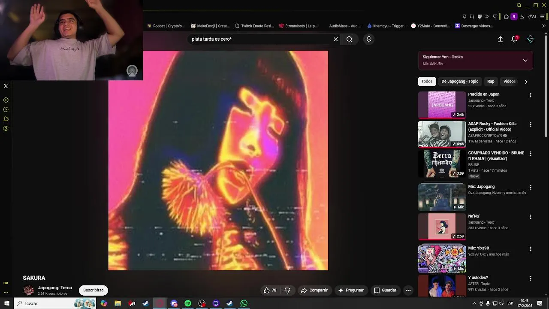Select the 'De Japogang - Topic' chip

coord(460,82)
